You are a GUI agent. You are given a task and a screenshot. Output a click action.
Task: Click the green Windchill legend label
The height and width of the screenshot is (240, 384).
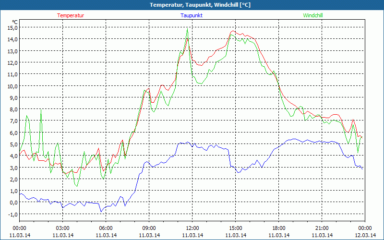coord(313,15)
